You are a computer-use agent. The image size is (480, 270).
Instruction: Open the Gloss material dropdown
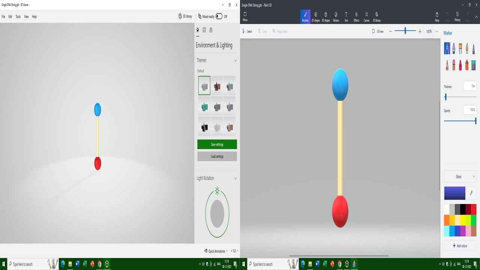pyautogui.click(x=460, y=177)
